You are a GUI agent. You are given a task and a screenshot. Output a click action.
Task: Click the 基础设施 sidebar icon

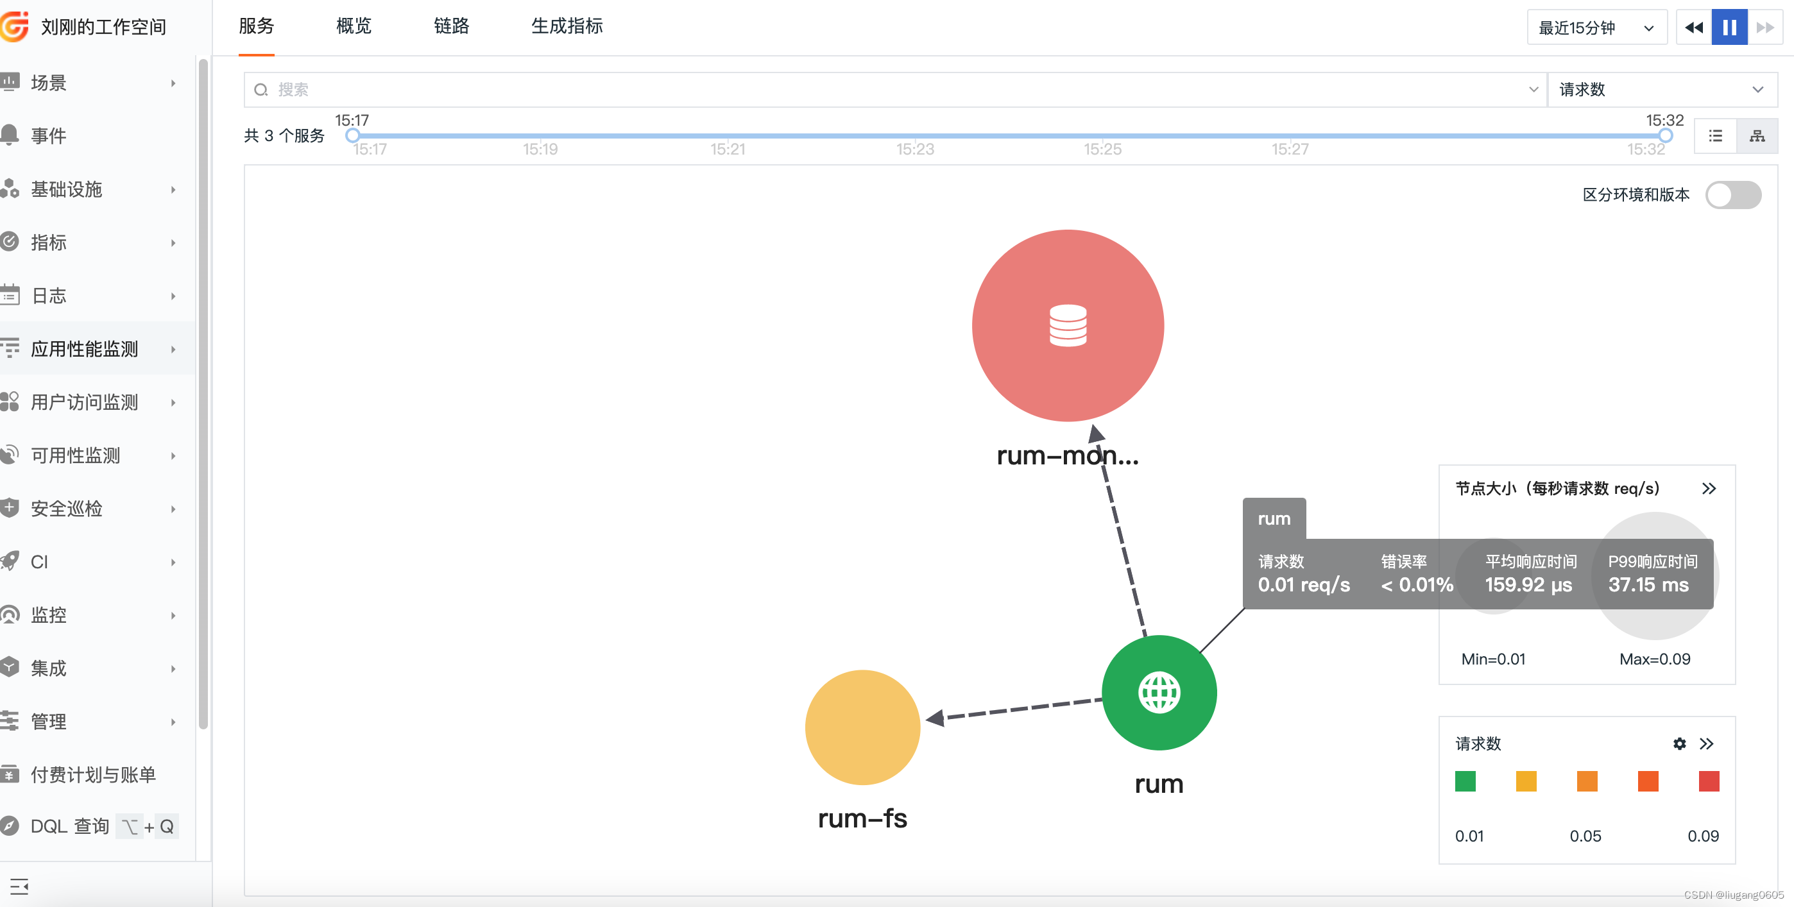10,189
